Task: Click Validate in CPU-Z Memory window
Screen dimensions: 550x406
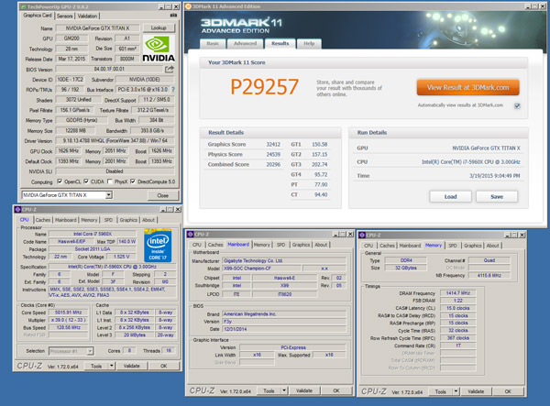Action: tap(476, 391)
